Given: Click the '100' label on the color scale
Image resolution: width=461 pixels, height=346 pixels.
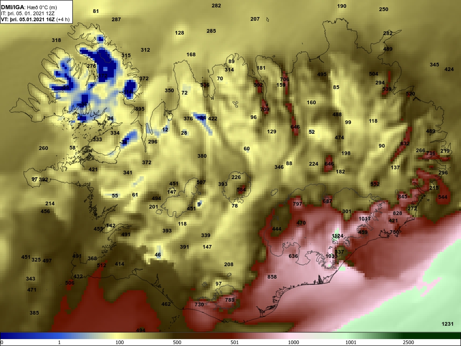Looking at the screenshot, I should point(119,342).
